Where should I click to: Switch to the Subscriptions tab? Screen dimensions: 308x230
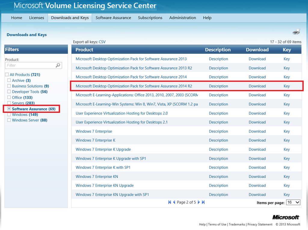click(150, 18)
